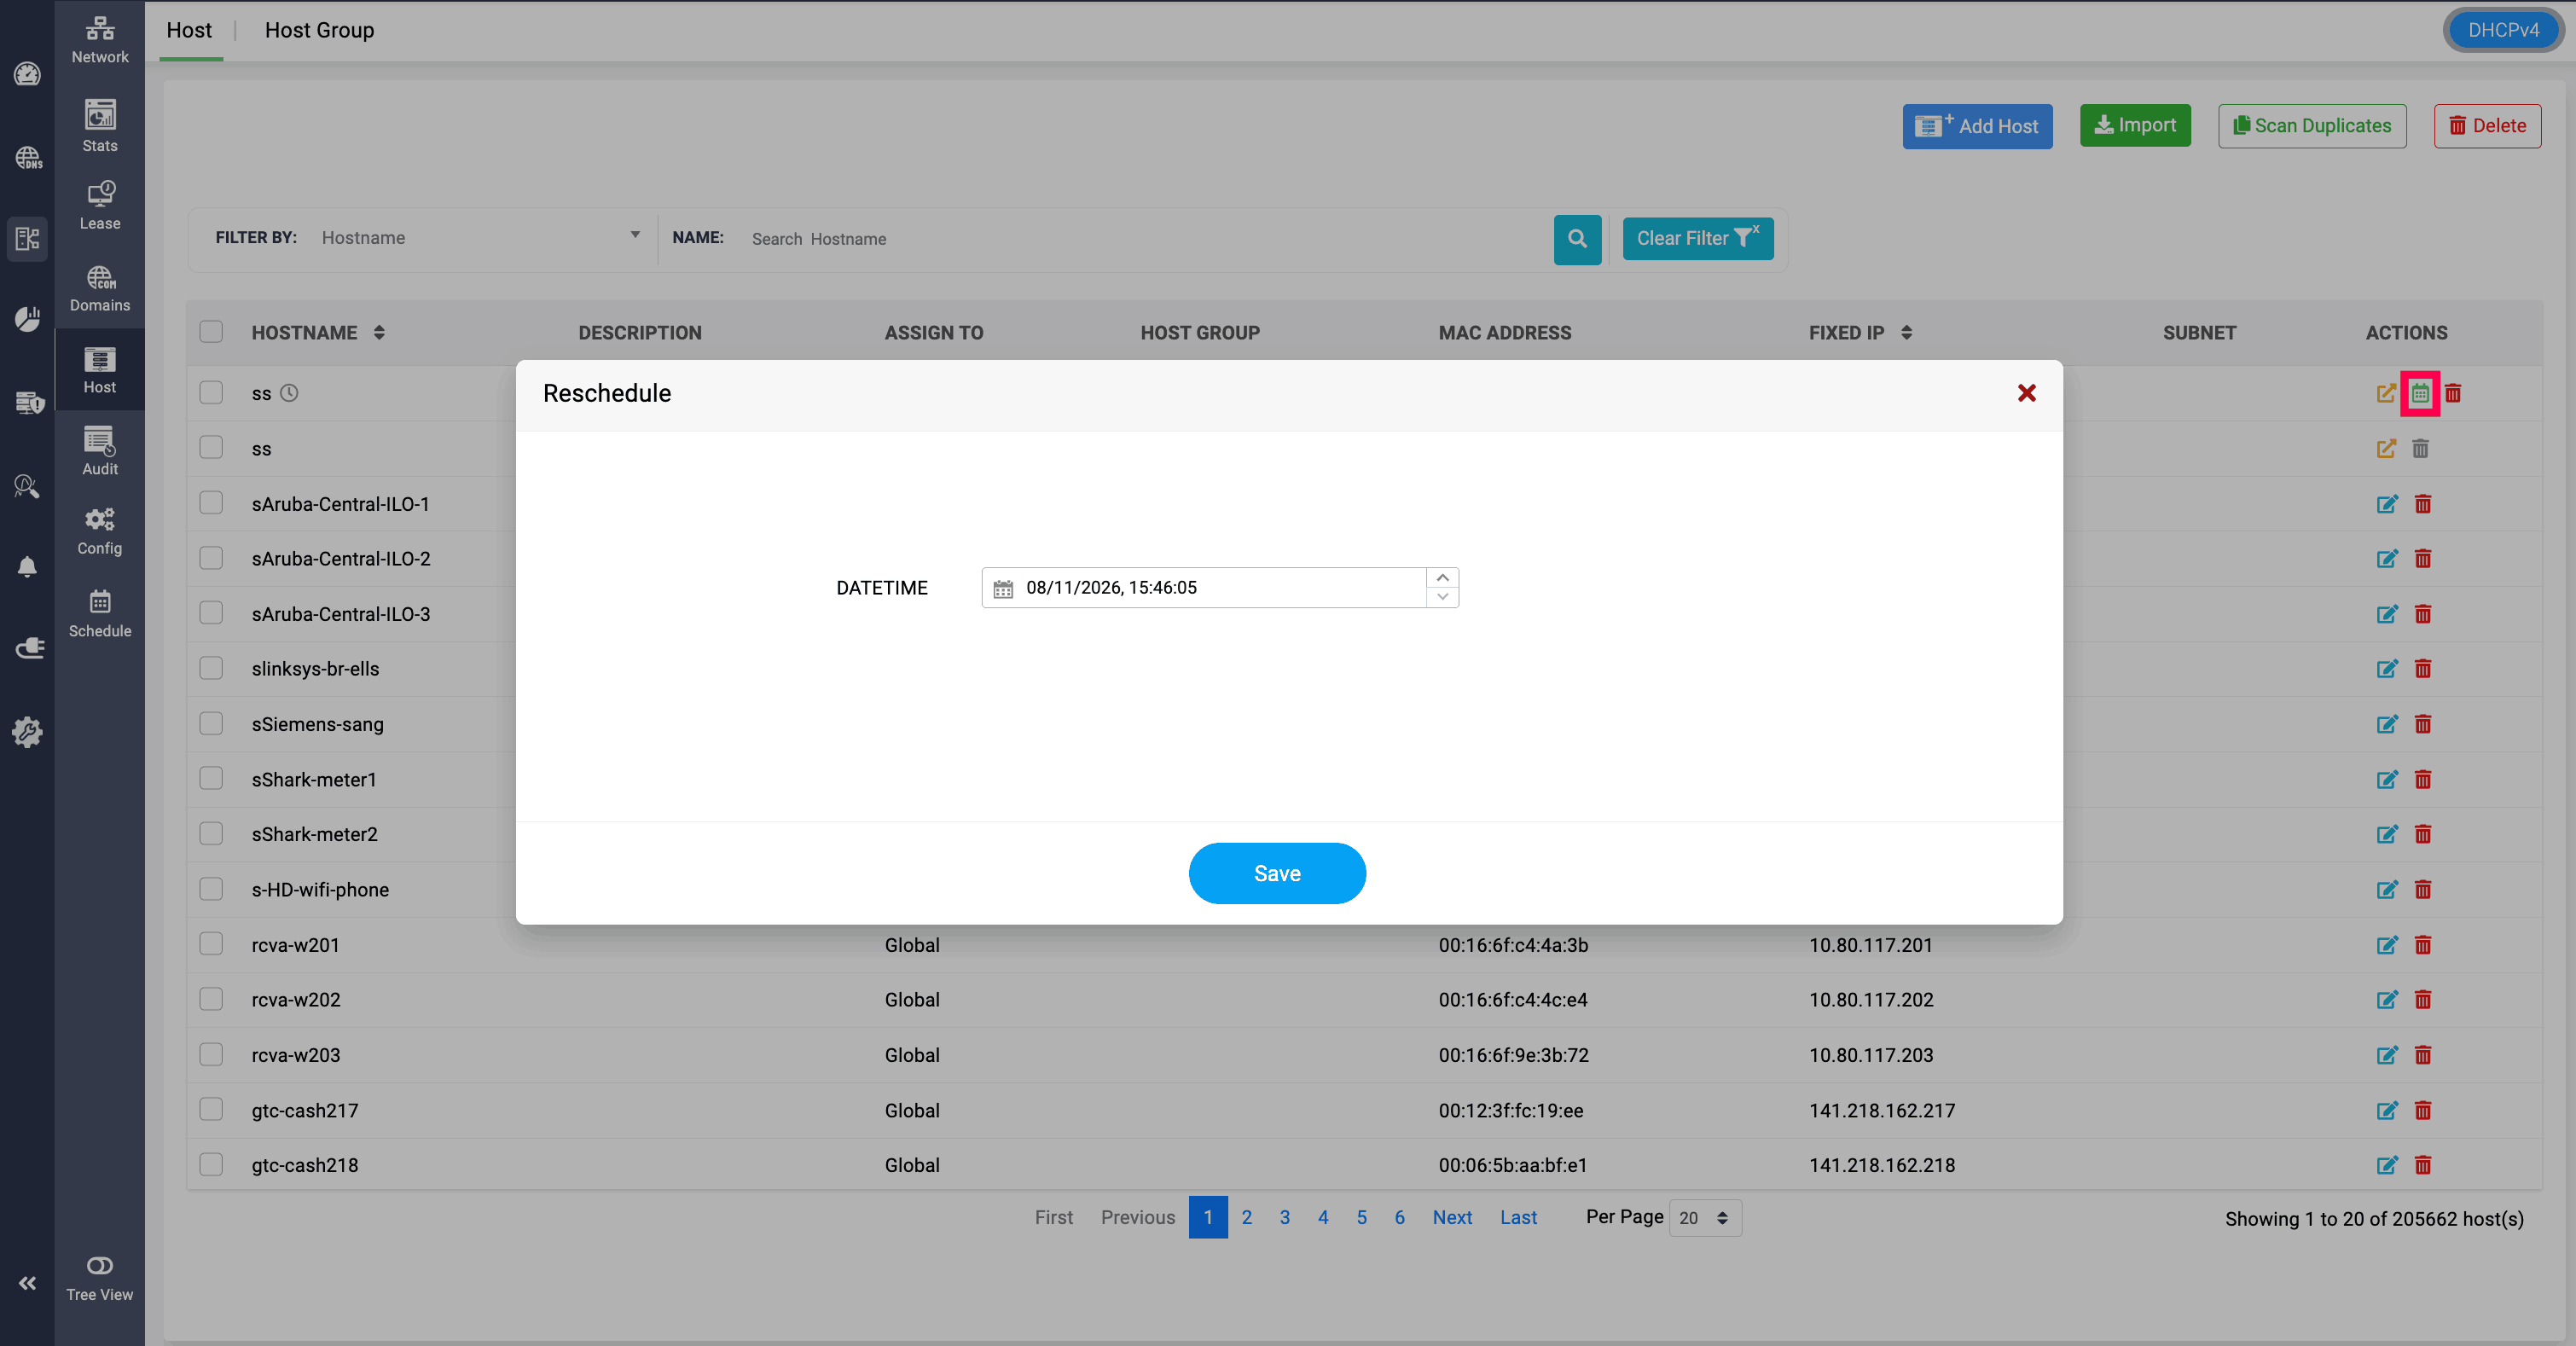2576x1346 pixels.
Task: Open the Domains menu in the sidebar
Action: click(100, 289)
